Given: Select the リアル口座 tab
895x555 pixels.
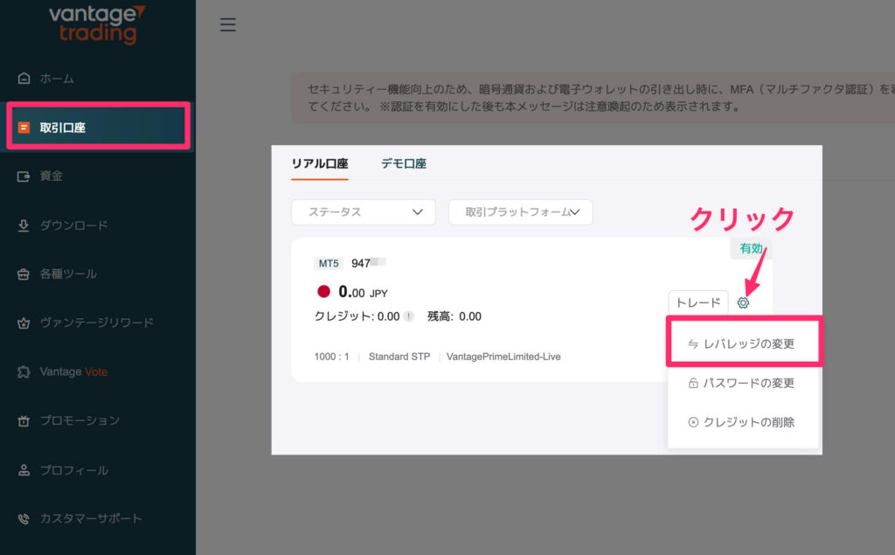Looking at the screenshot, I should point(319,163).
